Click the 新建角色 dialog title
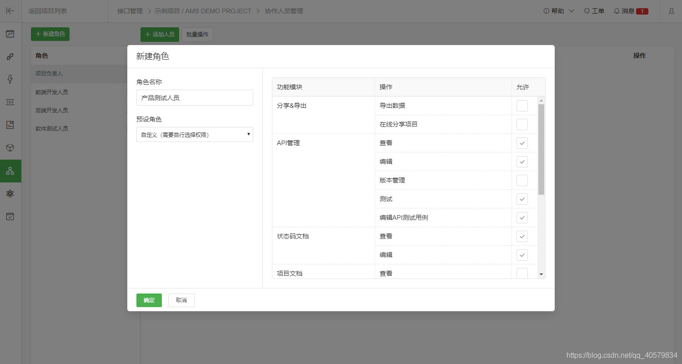682x364 pixels. click(x=153, y=56)
